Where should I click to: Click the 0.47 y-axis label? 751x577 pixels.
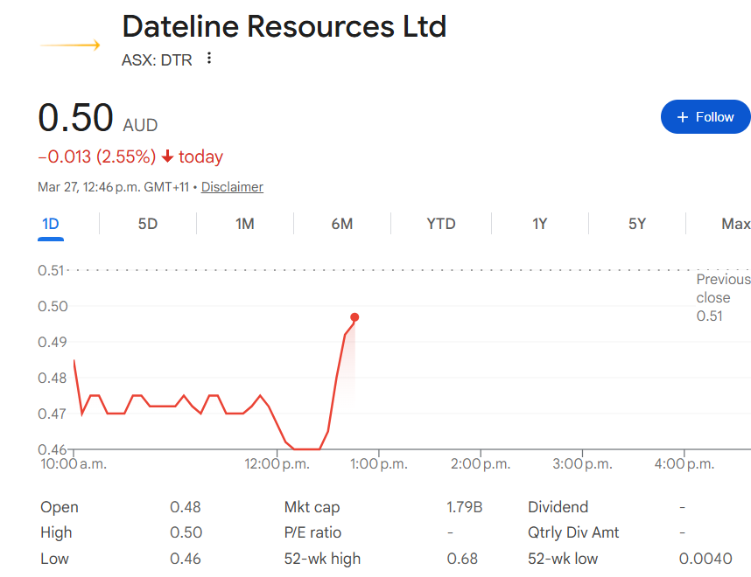coord(53,414)
